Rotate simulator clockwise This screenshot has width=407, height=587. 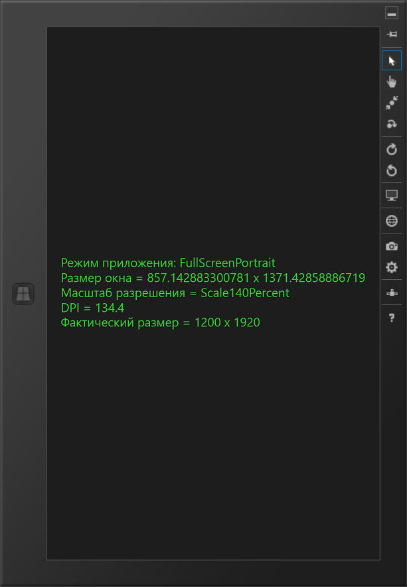tap(392, 149)
